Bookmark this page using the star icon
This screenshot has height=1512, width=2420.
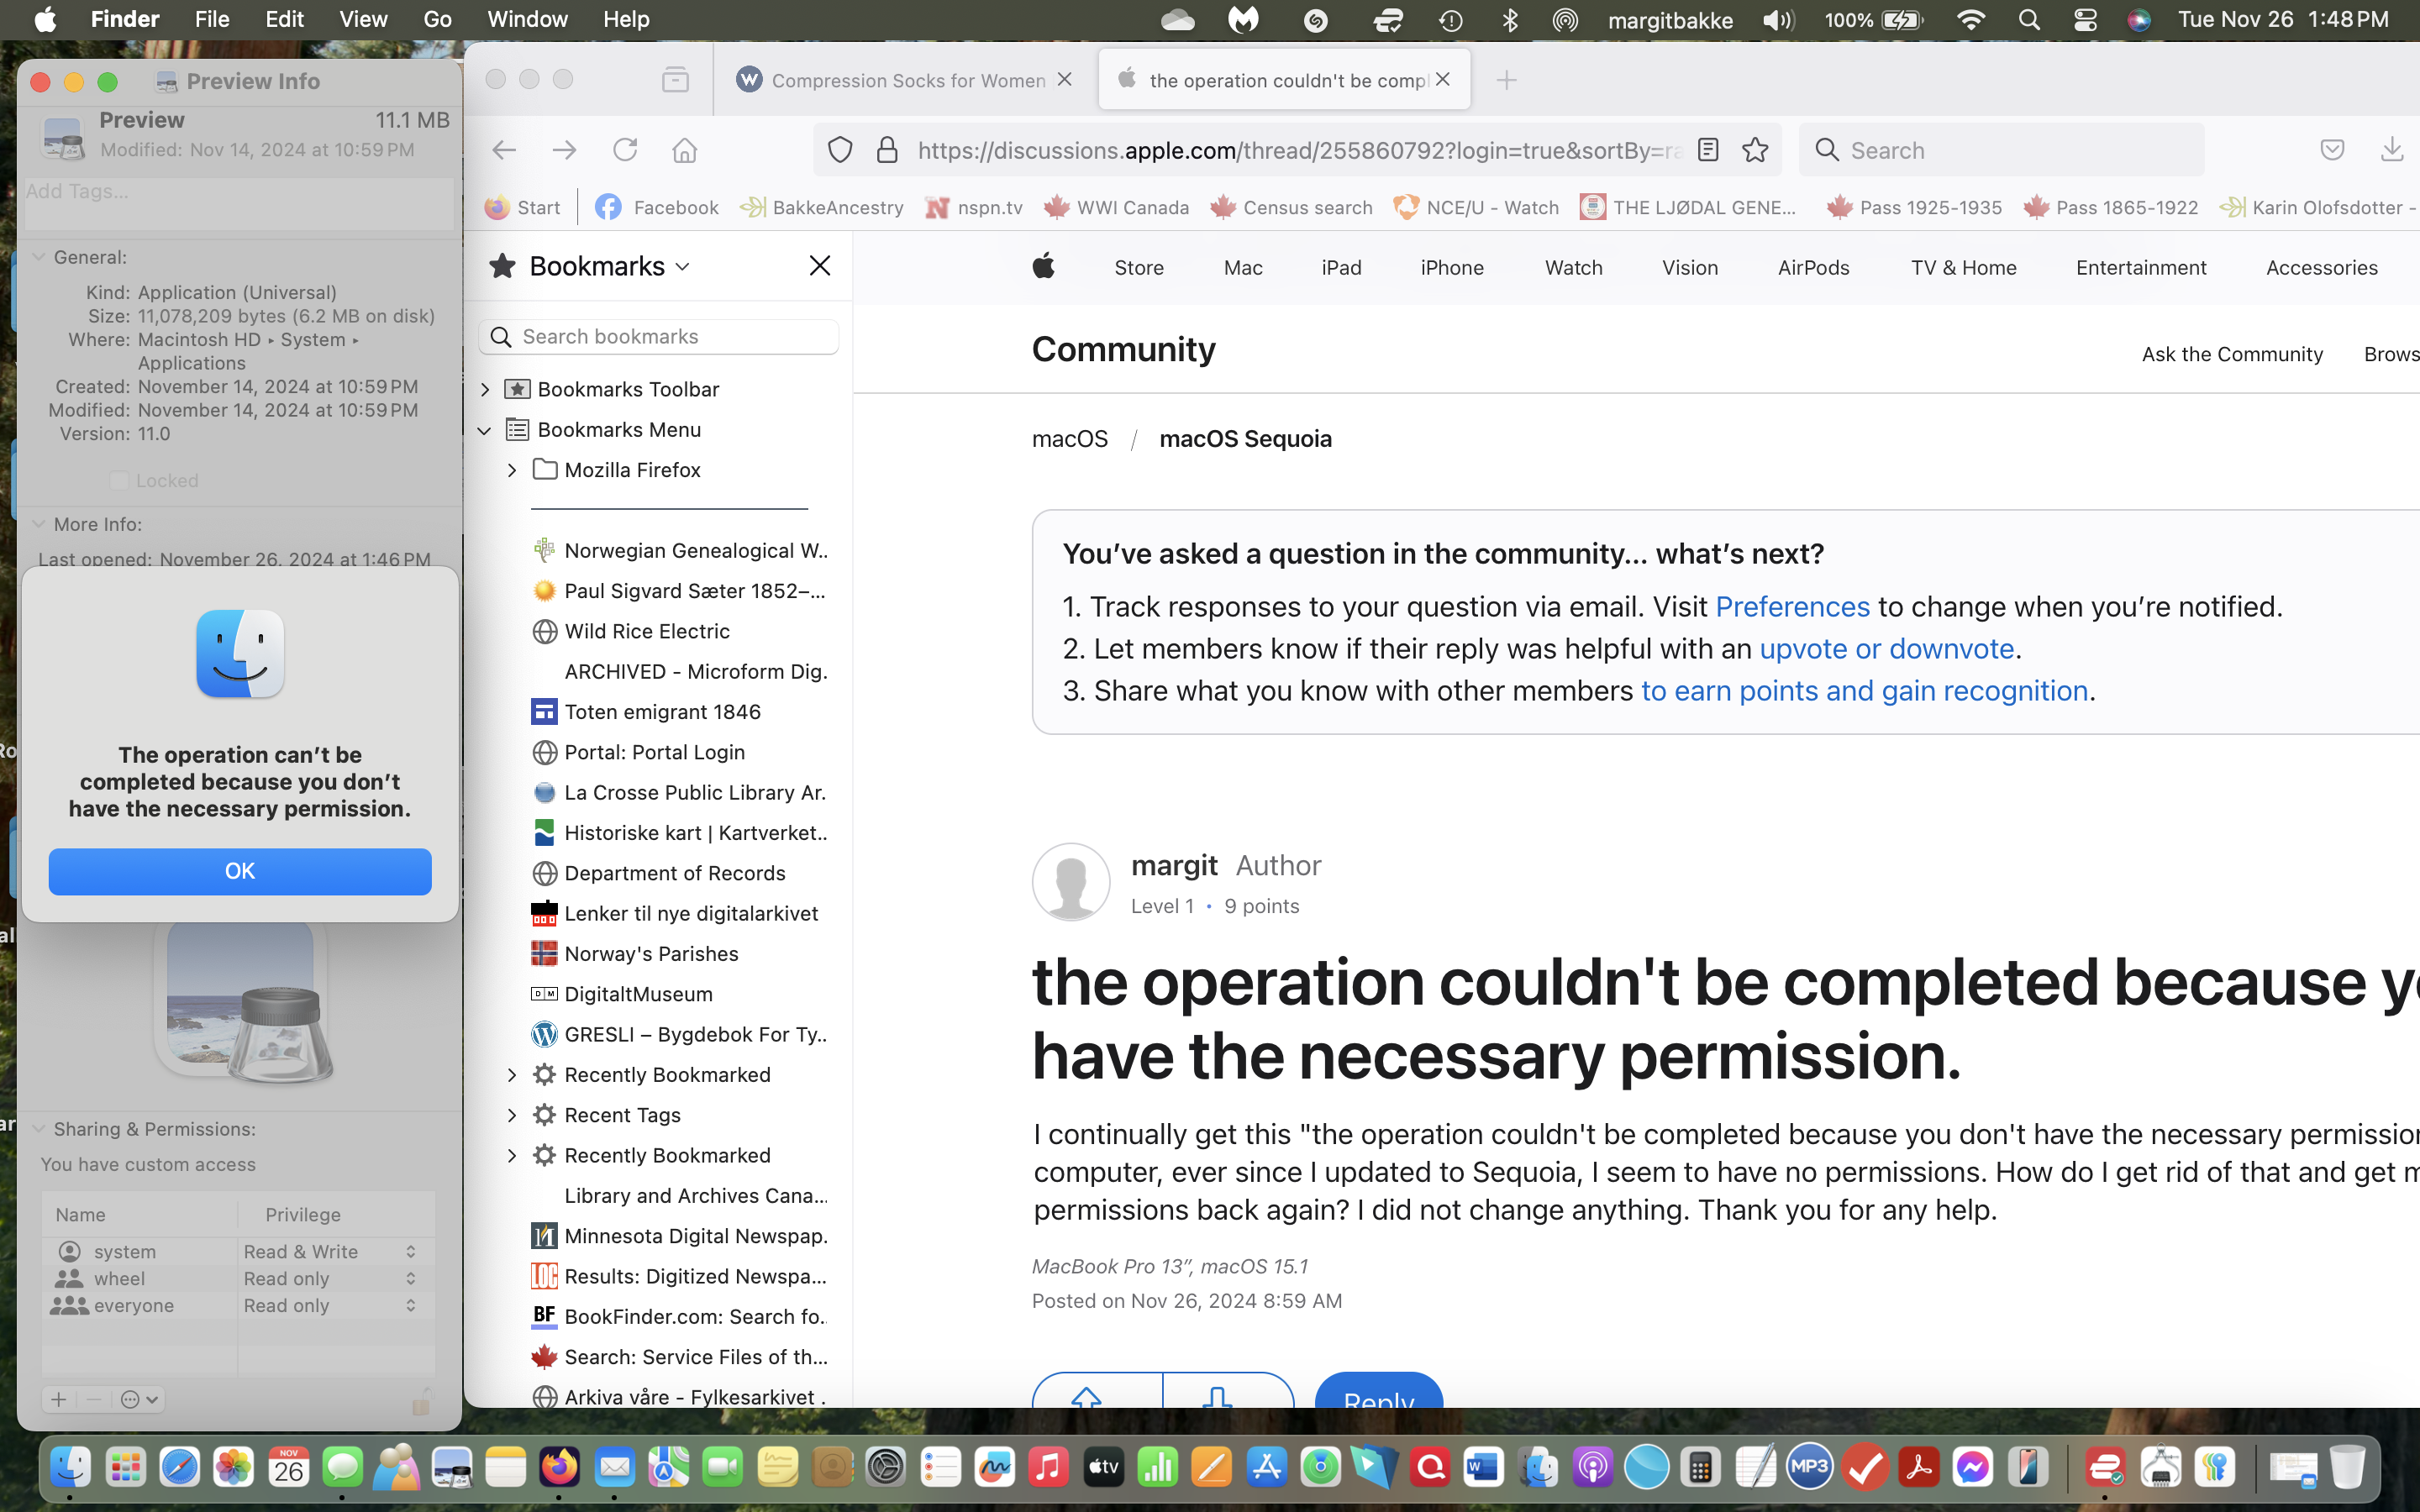[1757, 149]
